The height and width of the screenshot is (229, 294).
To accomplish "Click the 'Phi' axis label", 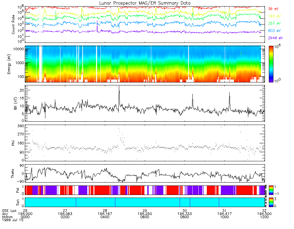I will pyautogui.click(x=13, y=143).
